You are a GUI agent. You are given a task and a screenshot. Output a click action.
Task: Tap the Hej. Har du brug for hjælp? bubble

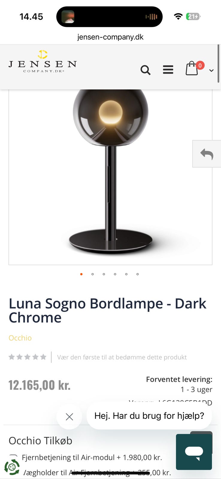[149, 416]
